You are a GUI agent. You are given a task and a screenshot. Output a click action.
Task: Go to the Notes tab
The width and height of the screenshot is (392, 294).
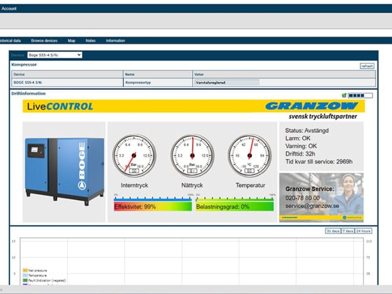point(91,41)
